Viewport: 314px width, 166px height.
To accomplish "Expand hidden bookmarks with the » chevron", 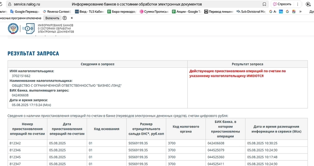I will 300,12.
